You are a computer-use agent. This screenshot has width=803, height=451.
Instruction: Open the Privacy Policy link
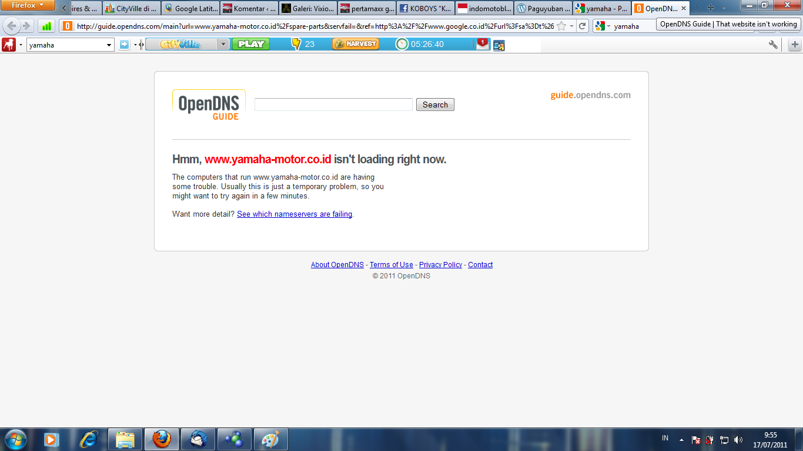point(440,265)
